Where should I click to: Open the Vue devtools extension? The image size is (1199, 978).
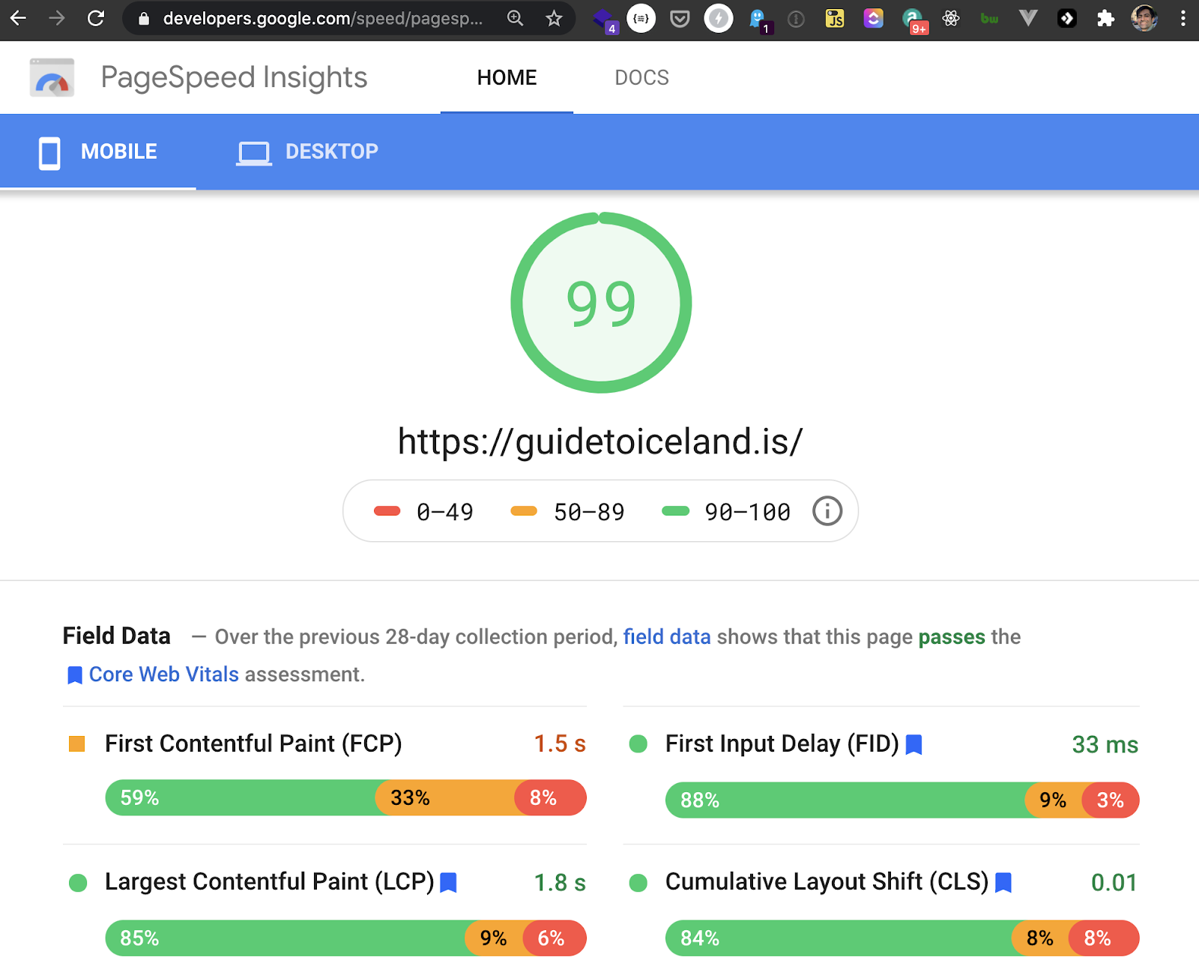(1028, 18)
